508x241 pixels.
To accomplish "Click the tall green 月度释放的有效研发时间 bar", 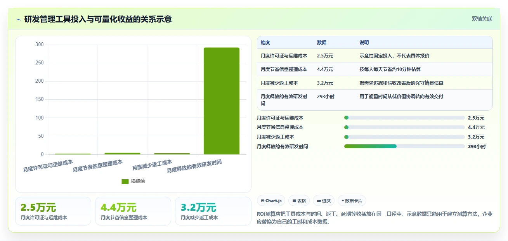I will 222,101.
